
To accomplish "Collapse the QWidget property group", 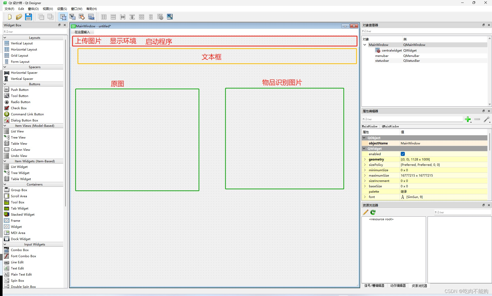I will (x=364, y=149).
